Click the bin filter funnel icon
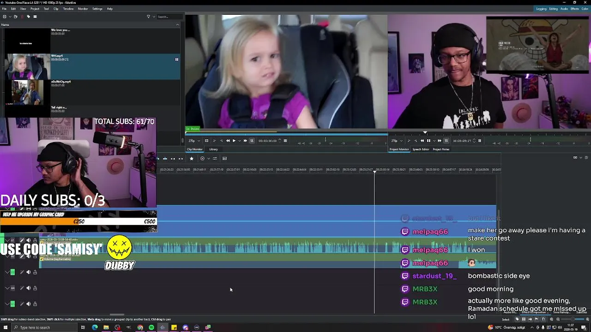Screen dimensions: 591x332 tap(148, 17)
